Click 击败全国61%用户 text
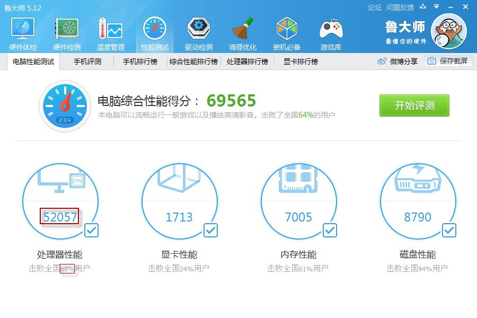The height and width of the screenshot is (318, 477). 298,268
